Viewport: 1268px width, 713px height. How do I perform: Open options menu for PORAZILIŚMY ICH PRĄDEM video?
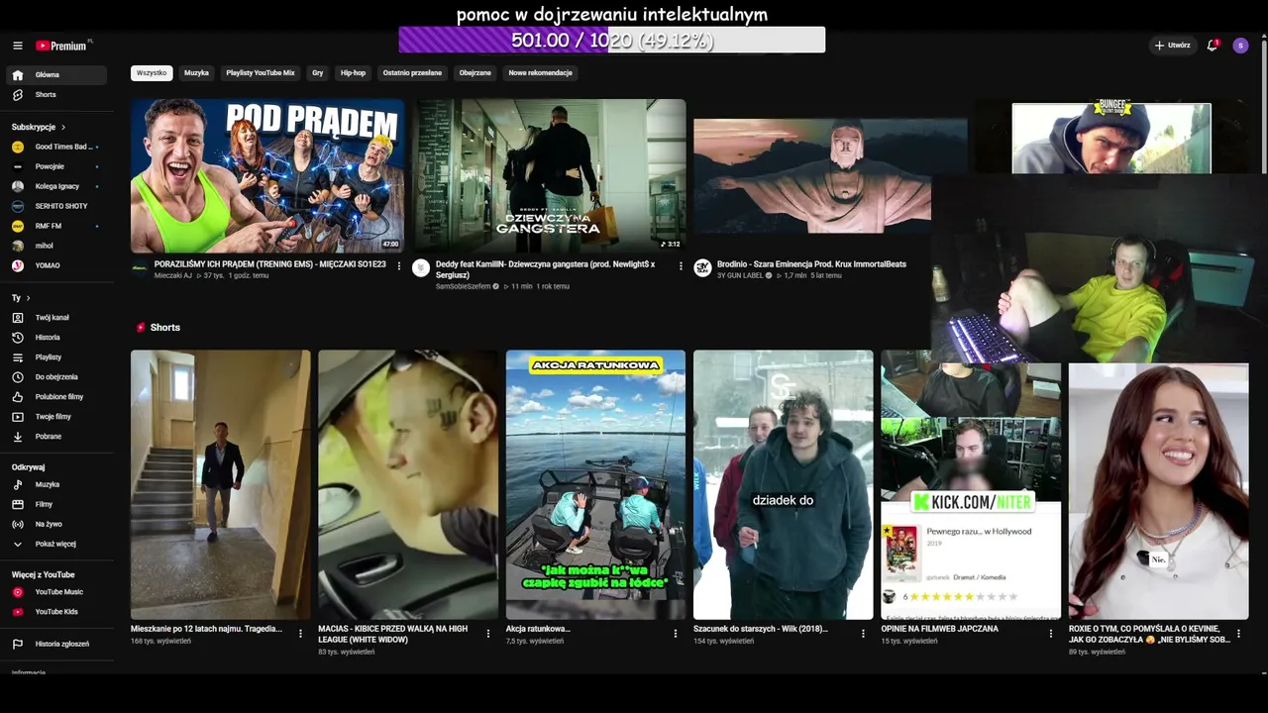point(399,266)
